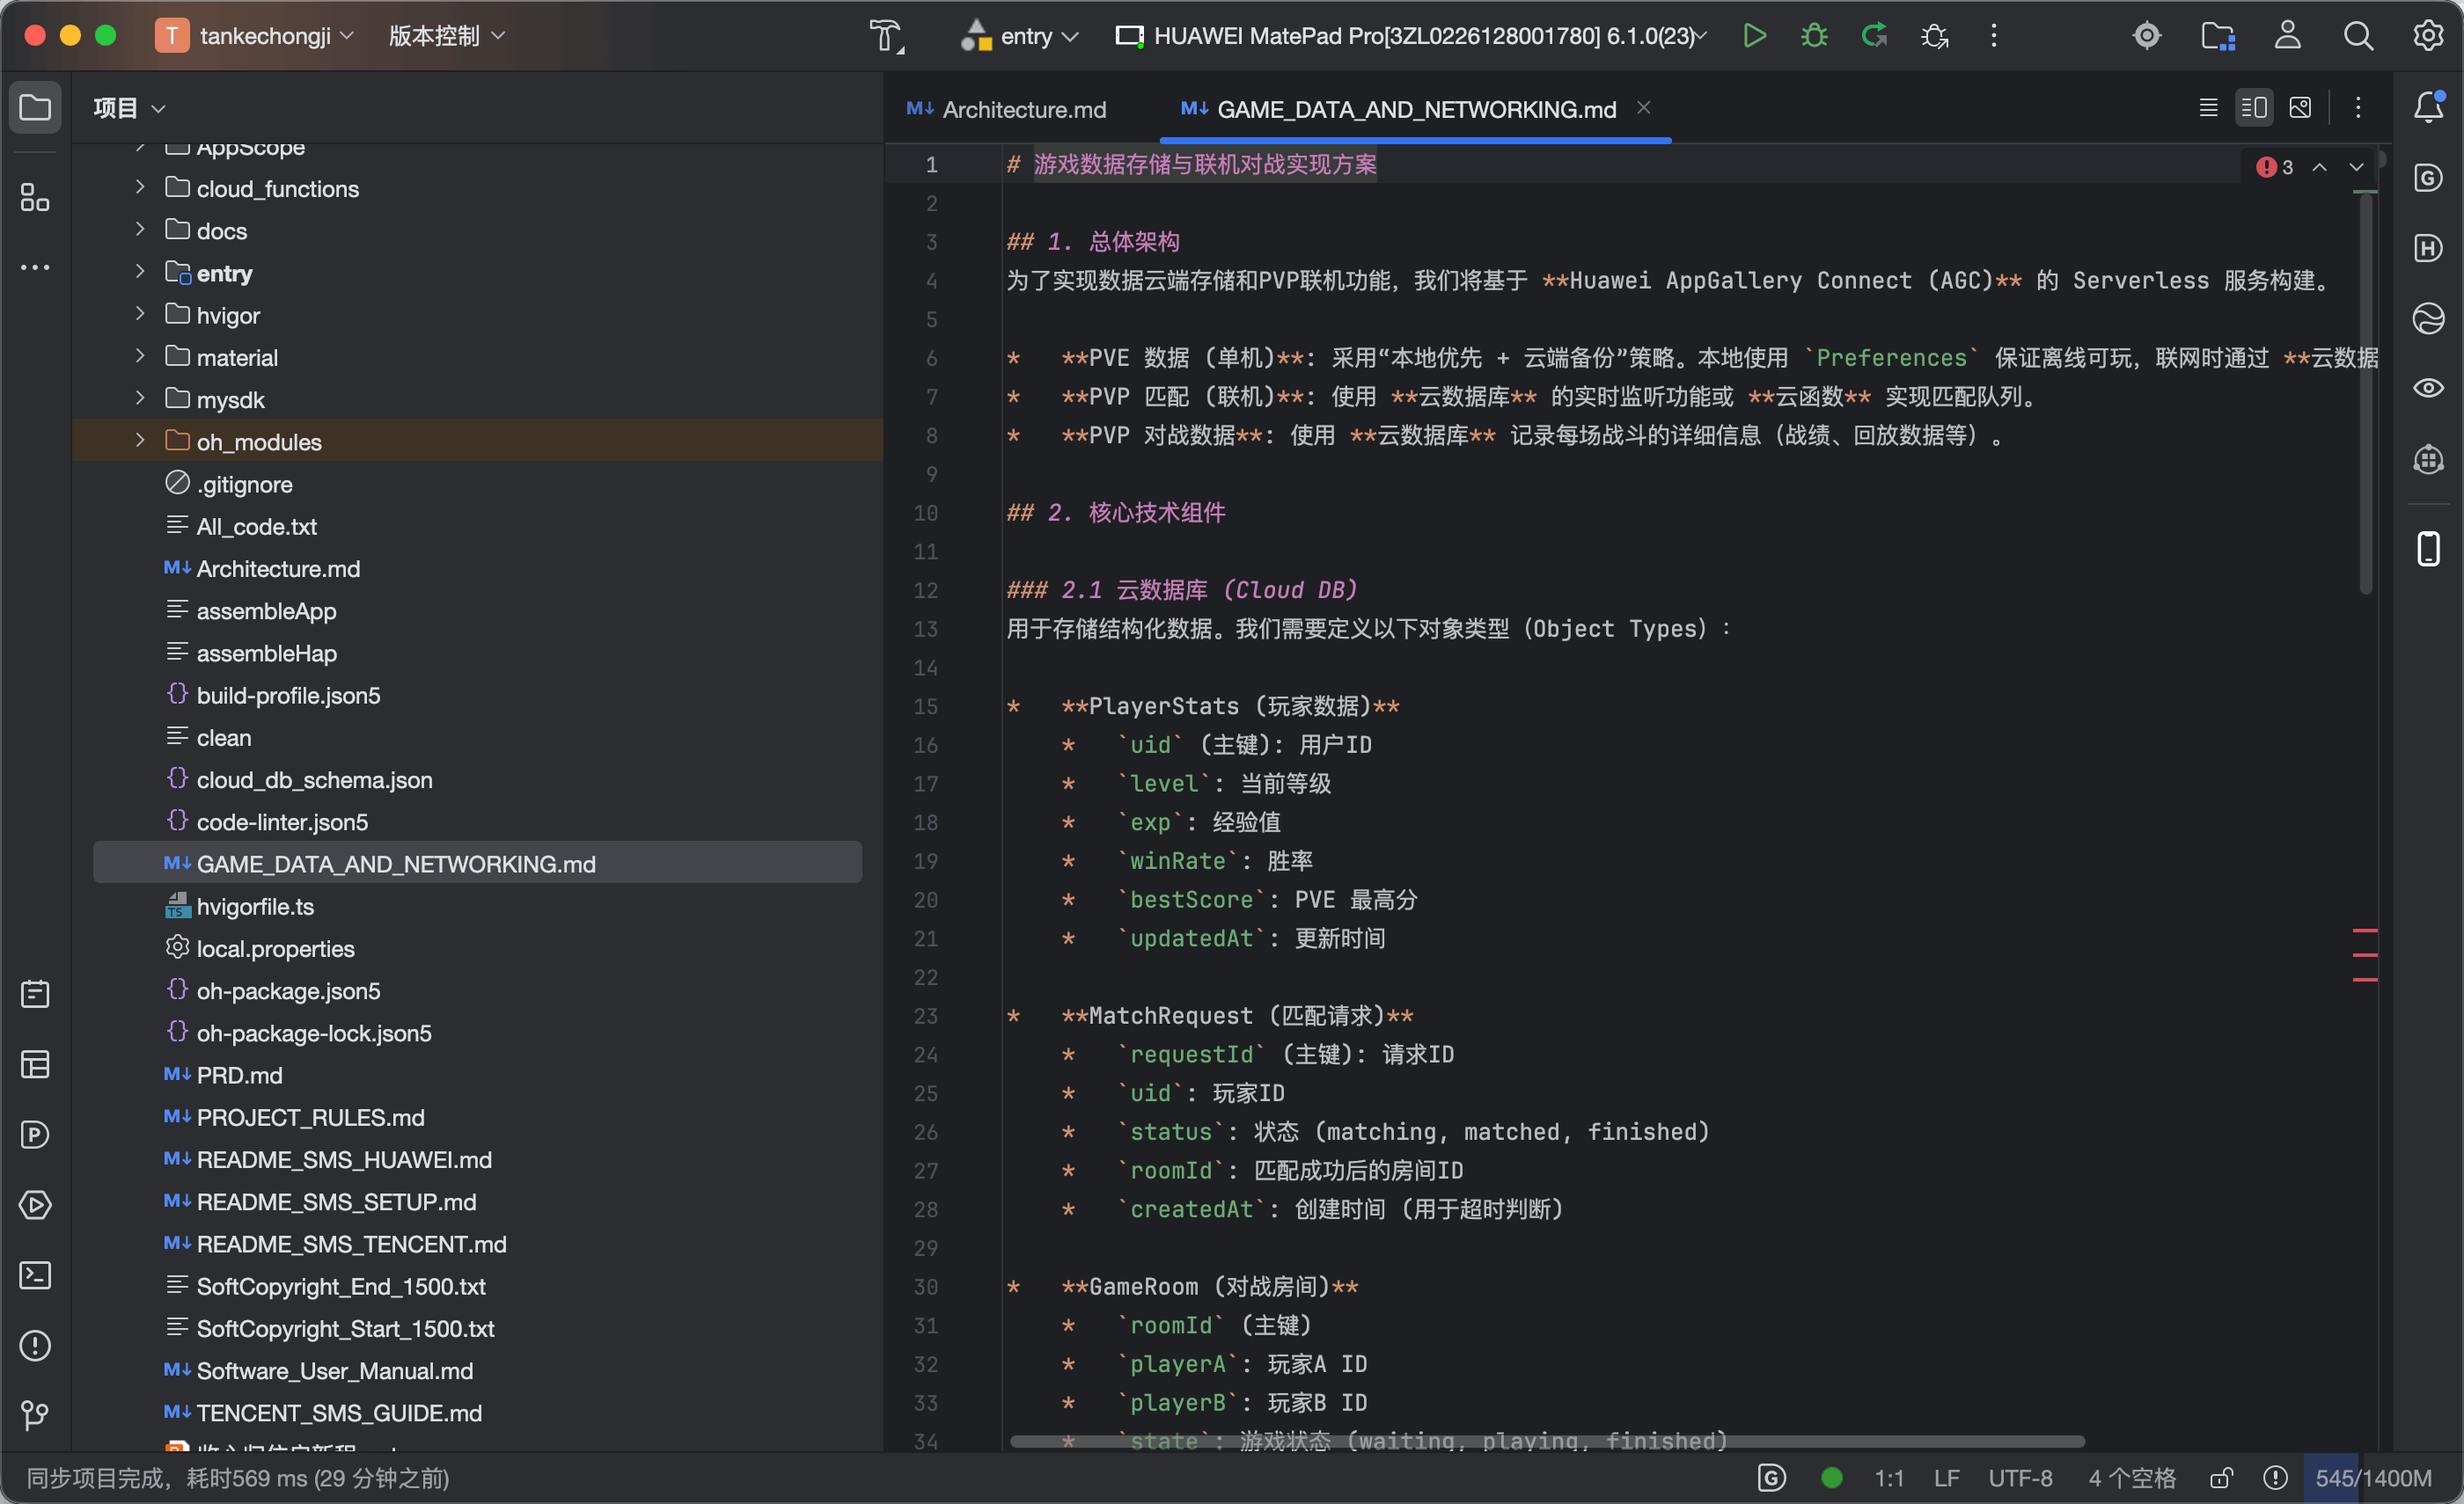Toggle the read-only lock in status bar

(x=2221, y=1478)
